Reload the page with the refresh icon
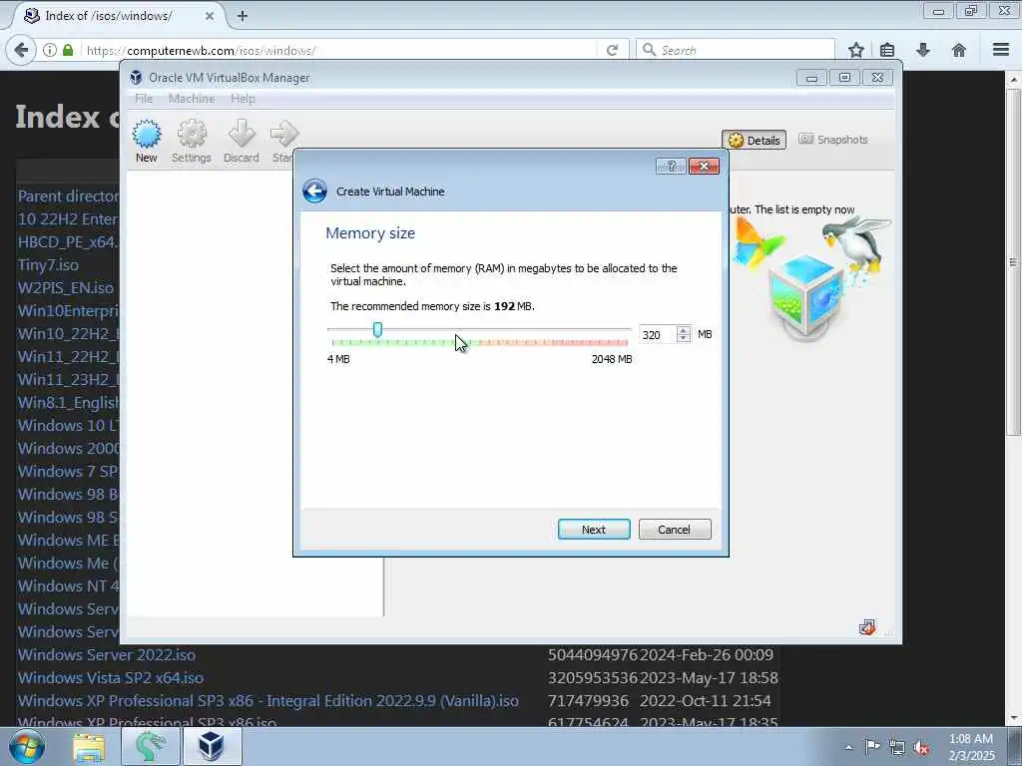1022x766 pixels. tap(612, 50)
